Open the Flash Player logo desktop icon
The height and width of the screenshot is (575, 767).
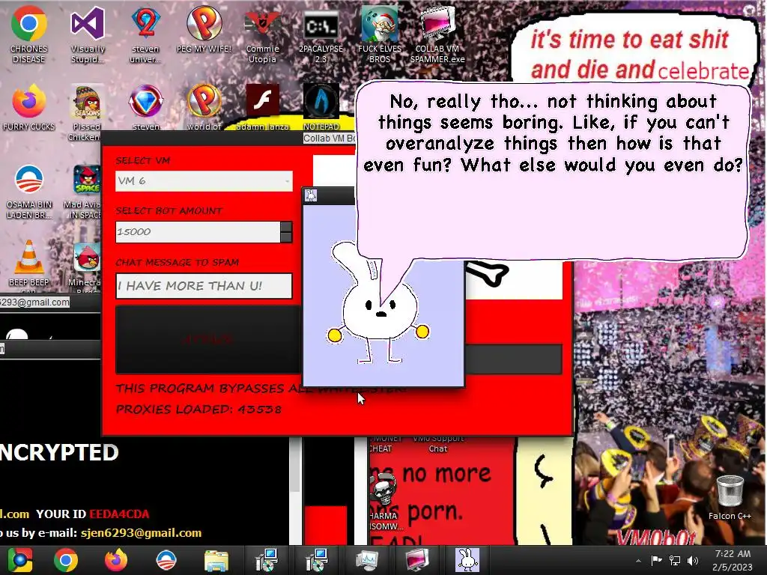click(262, 108)
